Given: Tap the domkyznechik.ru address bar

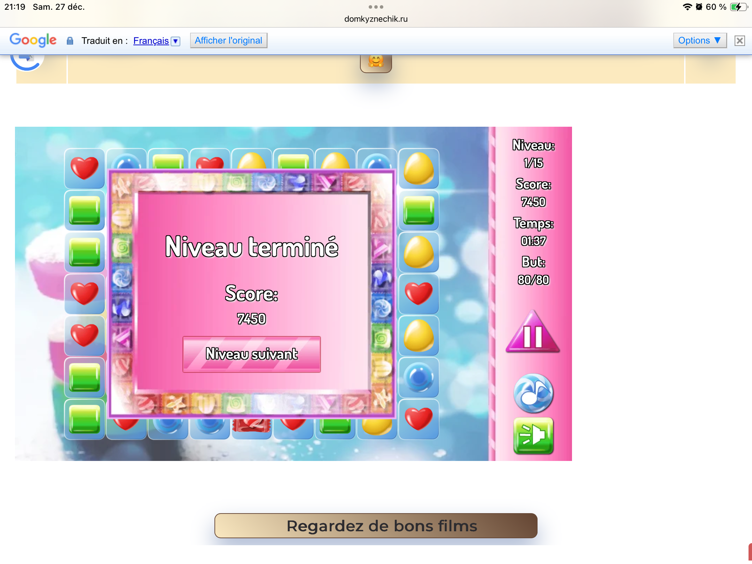Looking at the screenshot, I should click(376, 19).
